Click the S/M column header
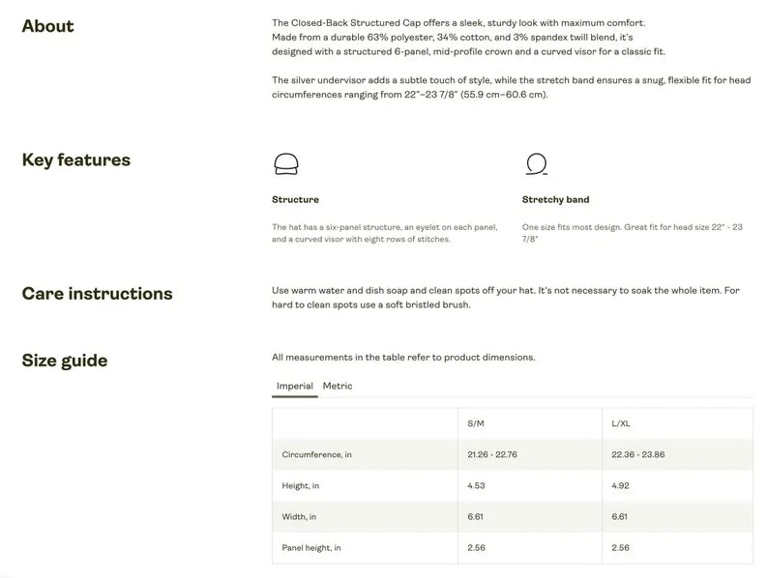 click(x=476, y=423)
